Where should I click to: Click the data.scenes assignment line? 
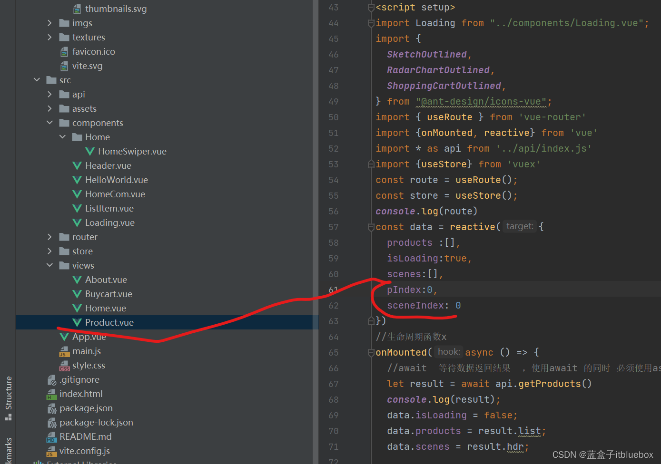pos(458,447)
